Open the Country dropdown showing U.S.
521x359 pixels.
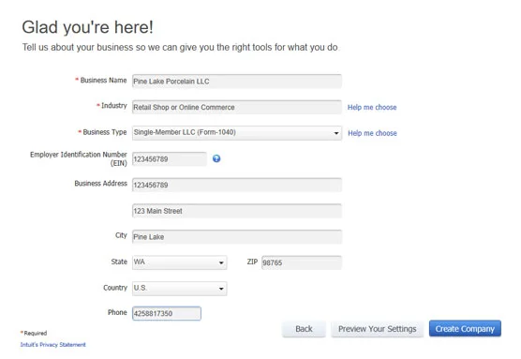179,288
